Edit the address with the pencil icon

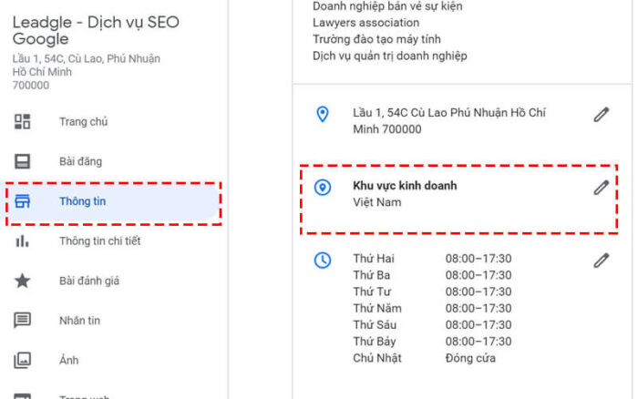point(601,115)
